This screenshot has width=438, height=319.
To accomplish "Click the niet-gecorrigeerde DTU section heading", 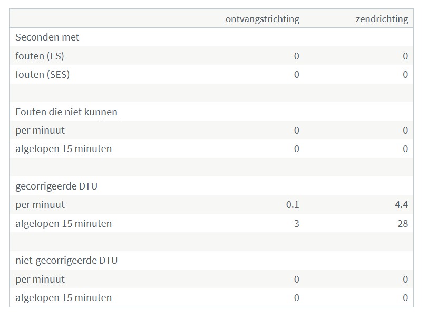I will pyautogui.click(x=66, y=261).
